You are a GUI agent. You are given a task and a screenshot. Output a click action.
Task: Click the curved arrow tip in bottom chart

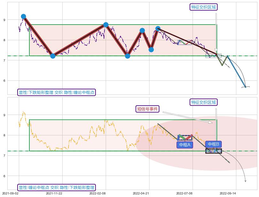click(246, 182)
